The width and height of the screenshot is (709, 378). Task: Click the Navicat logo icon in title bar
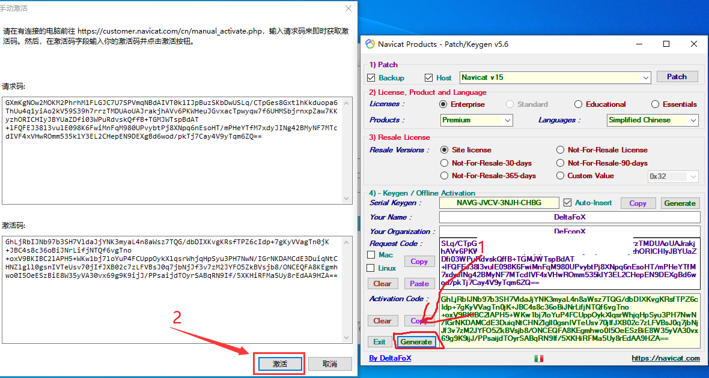[370, 44]
